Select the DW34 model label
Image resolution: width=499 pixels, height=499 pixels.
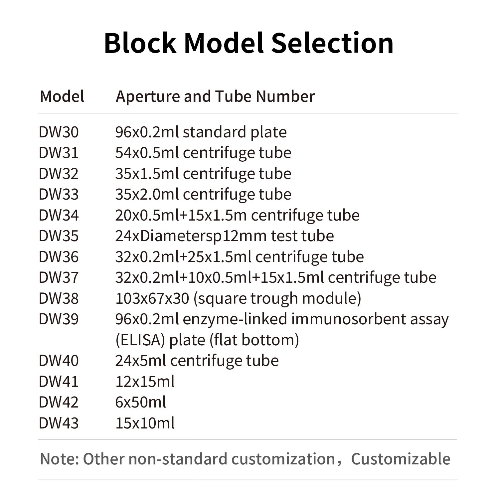[59, 215]
